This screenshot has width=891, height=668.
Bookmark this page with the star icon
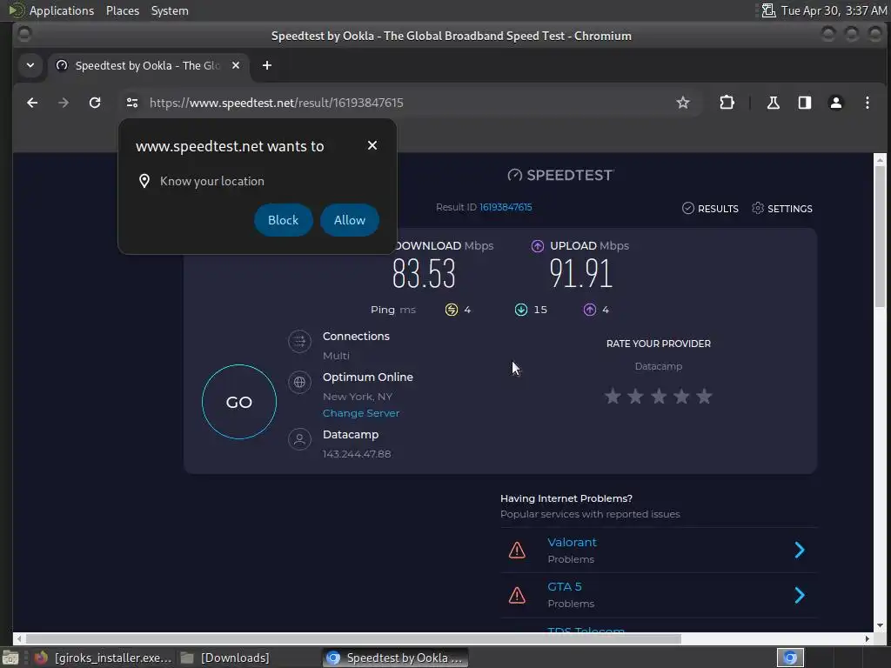(x=683, y=103)
